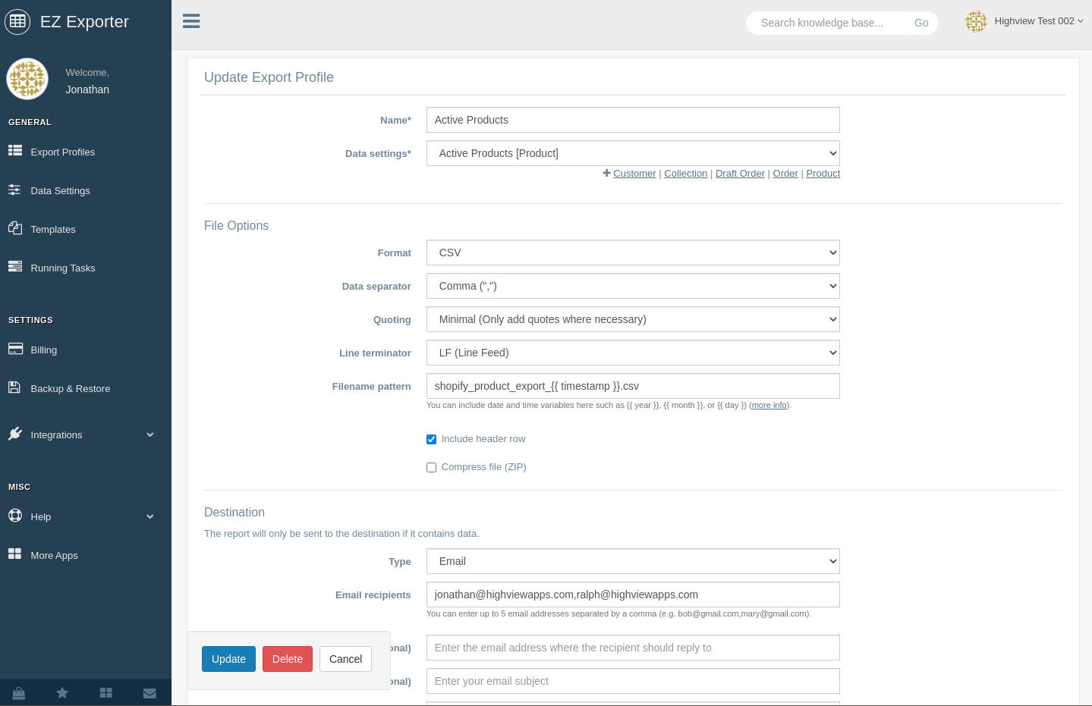Open the Line terminator dropdown
The height and width of the screenshot is (706, 1092).
633,353
